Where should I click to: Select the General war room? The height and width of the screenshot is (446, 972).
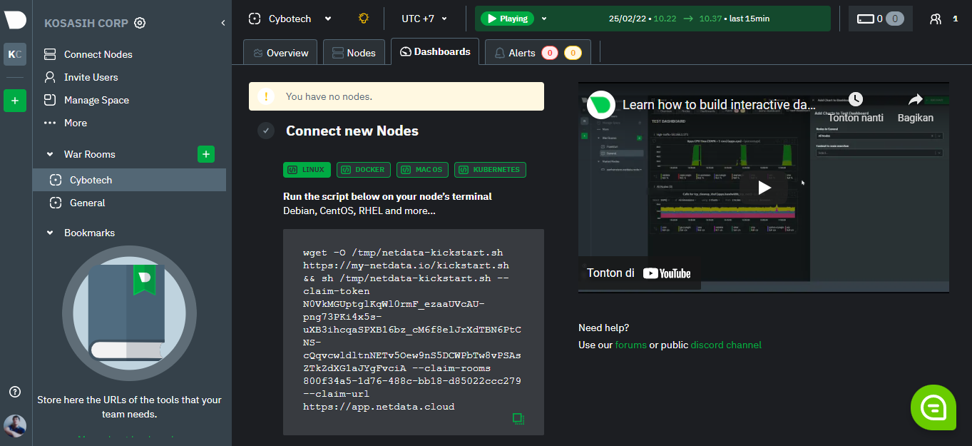point(129,203)
